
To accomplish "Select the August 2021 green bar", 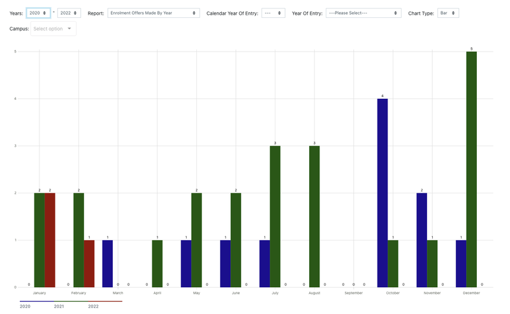I will pyautogui.click(x=314, y=216).
